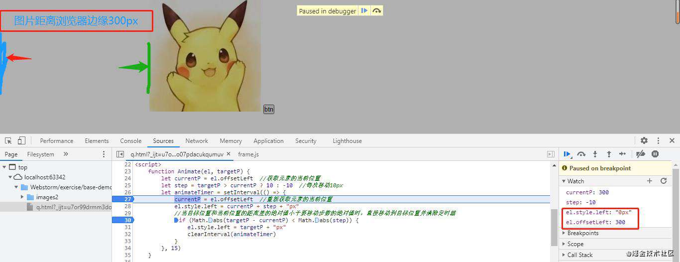Collapse the top frame tree node

pos(4,167)
